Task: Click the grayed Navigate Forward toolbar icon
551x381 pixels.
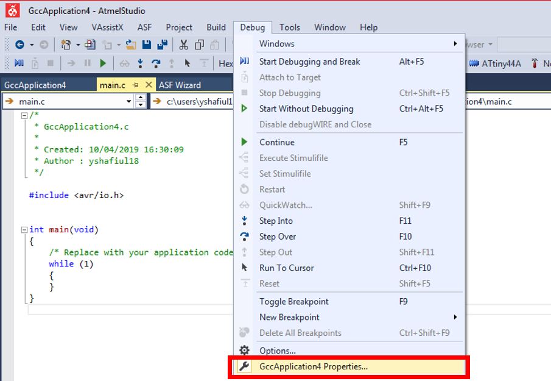Action: (44, 45)
